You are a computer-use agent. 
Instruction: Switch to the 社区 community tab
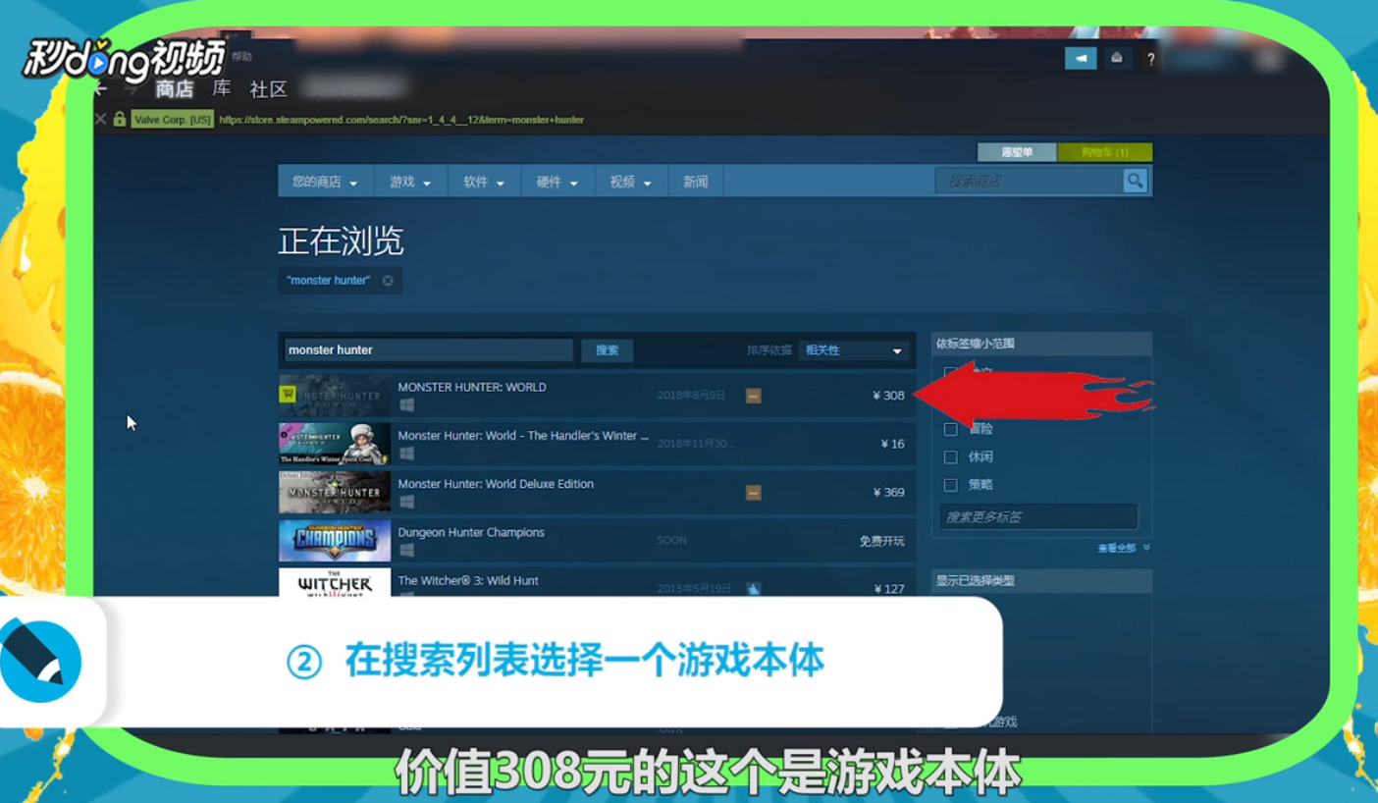[268, 89]
